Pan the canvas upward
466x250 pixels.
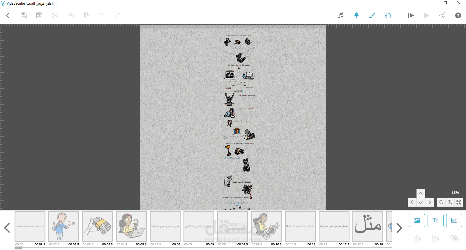click(421, 194)
